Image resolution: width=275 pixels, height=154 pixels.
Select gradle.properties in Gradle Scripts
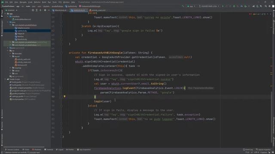click(24, 93)
